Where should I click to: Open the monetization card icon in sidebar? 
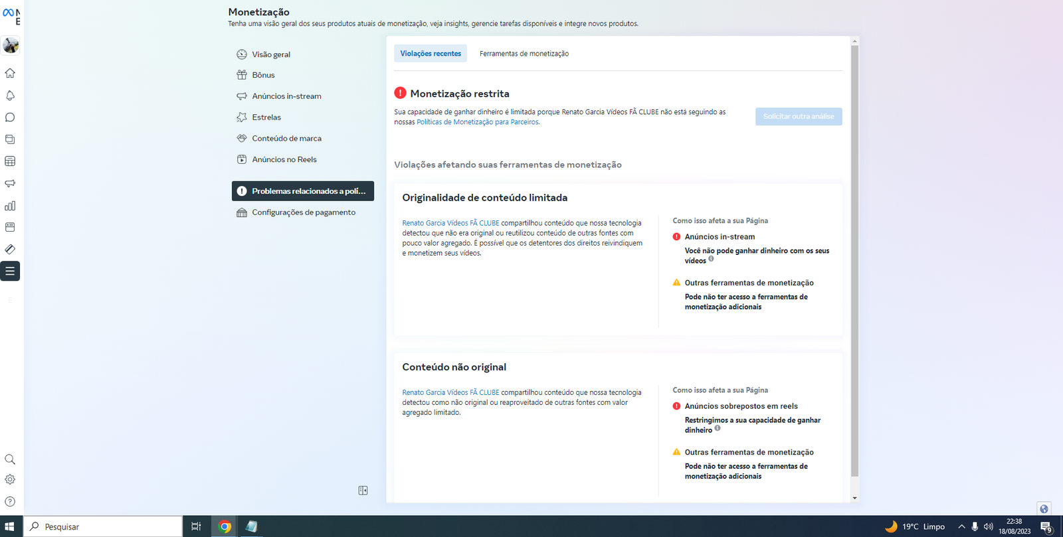click(10, 227)
